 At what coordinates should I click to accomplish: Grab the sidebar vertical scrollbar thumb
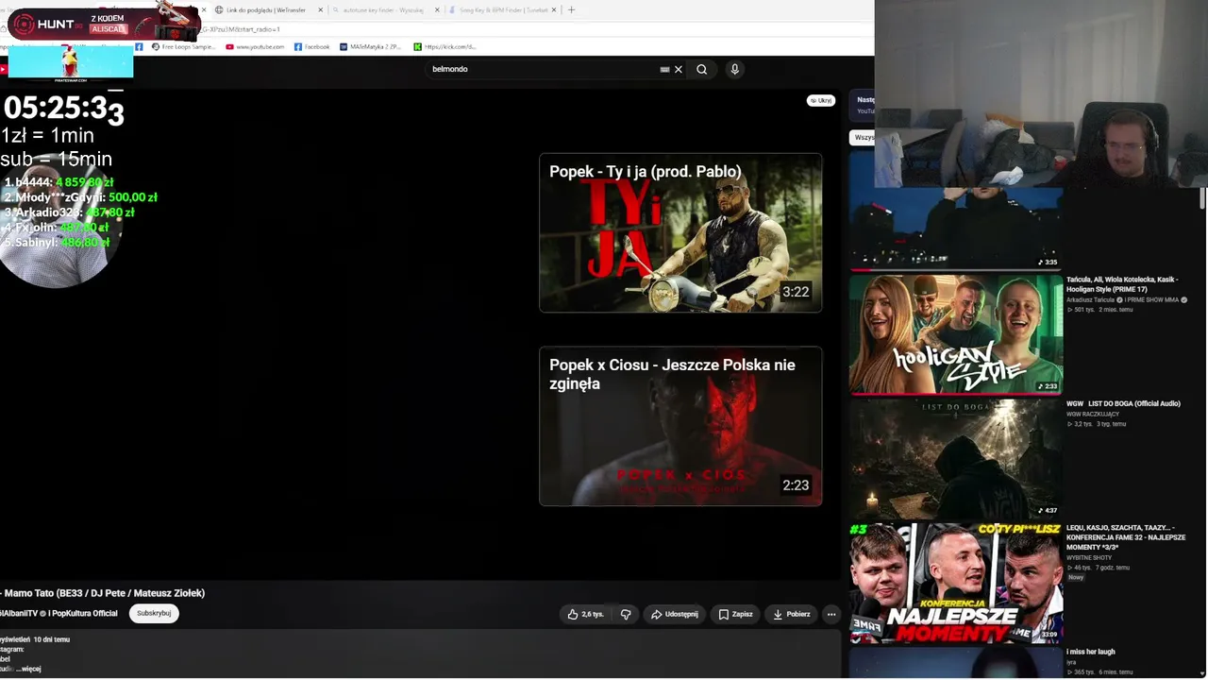1202,198
